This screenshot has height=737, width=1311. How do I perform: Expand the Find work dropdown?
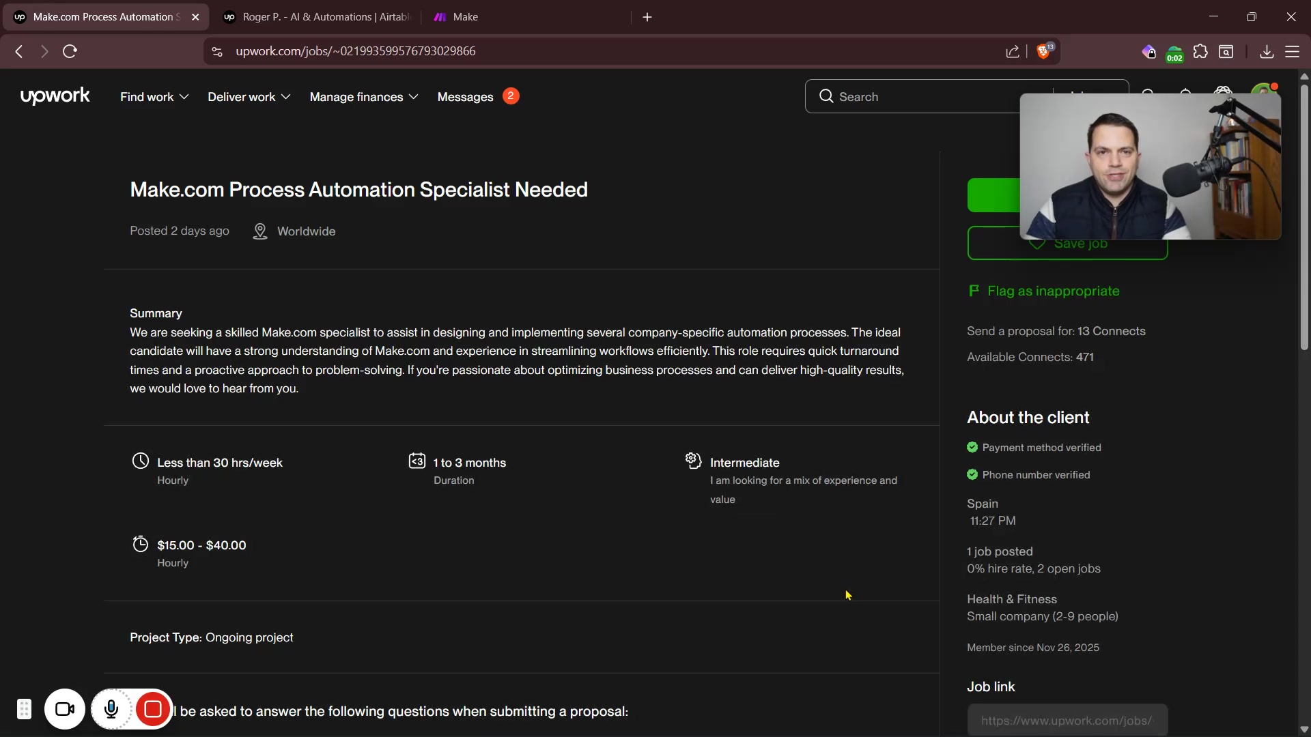(154, 97)
